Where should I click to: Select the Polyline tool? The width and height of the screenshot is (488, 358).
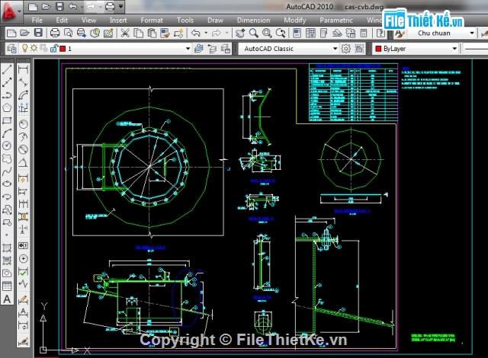(x=7, y=94)
